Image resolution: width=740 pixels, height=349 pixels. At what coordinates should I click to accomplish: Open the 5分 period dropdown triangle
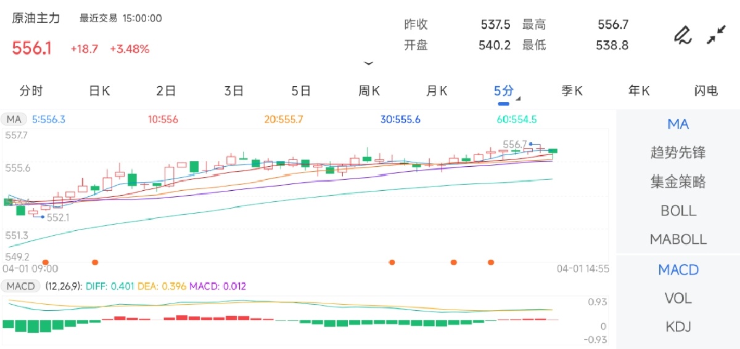(518, 99)
